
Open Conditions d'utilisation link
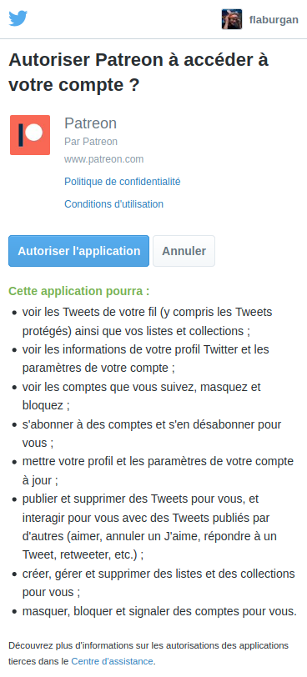click(114, 203)
